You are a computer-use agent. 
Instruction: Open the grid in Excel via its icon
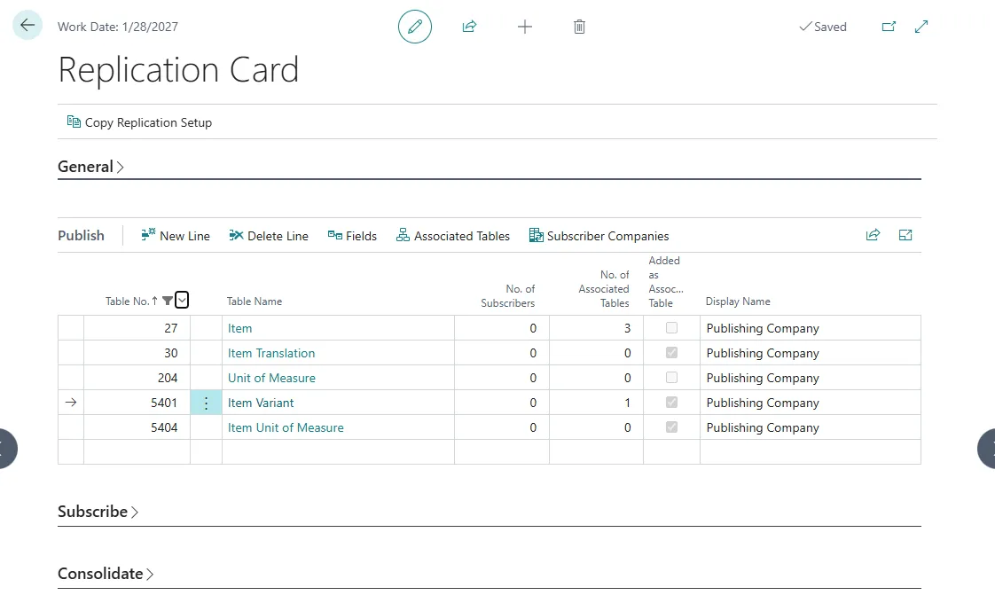tap(905, 235)
